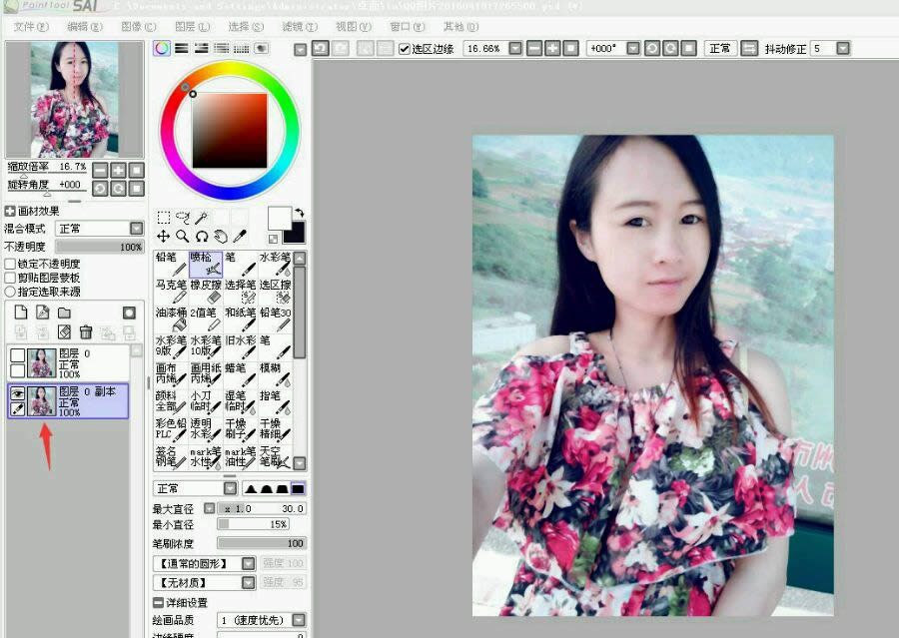Open the 图层 layer menu
899x638 pixels.
[x=185, y=26]
